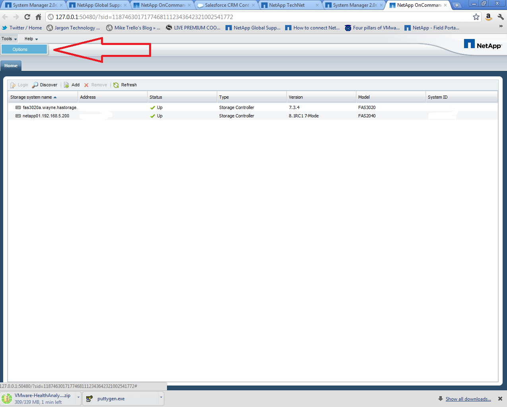Close the active NetApp OnCommand tab

tap(445, 5)
